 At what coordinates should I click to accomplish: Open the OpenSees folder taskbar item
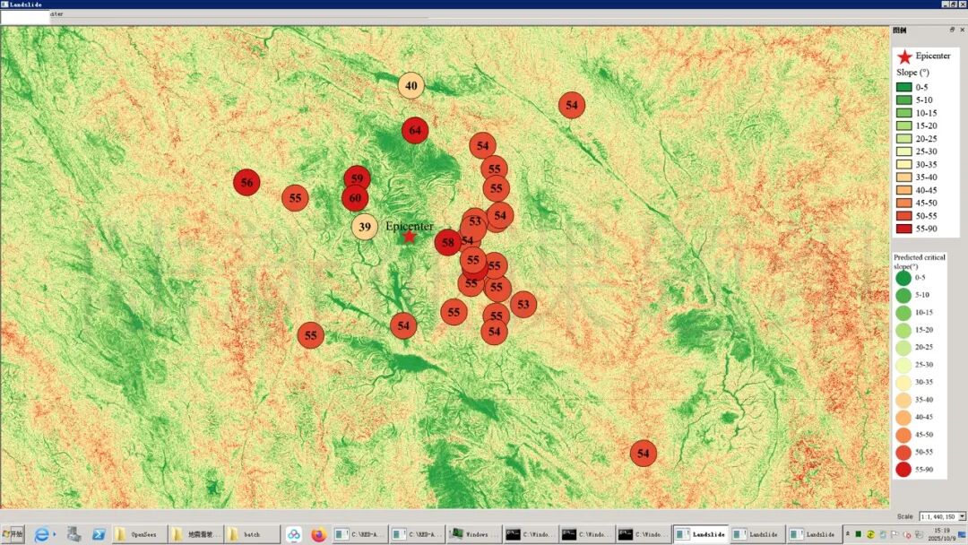tap(139, 535)
